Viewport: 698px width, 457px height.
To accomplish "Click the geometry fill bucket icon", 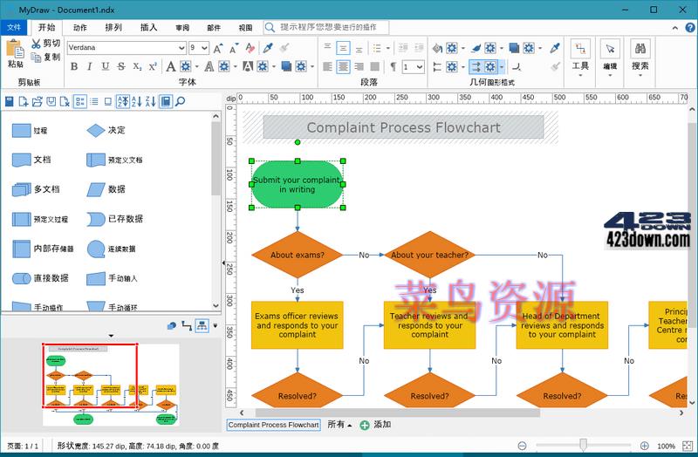I will 438,48.
